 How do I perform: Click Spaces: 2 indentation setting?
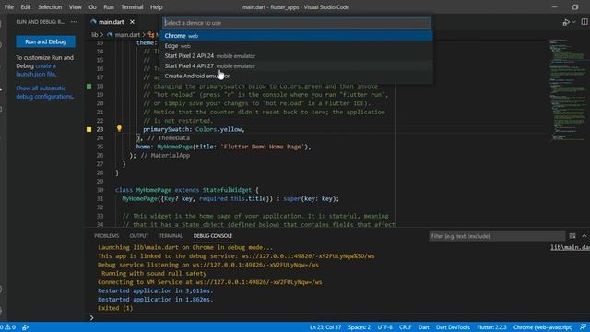[x=359, y=327]
